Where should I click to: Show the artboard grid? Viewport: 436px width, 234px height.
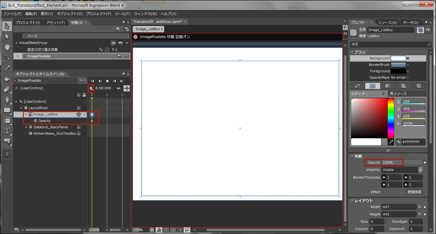(166, 230)
